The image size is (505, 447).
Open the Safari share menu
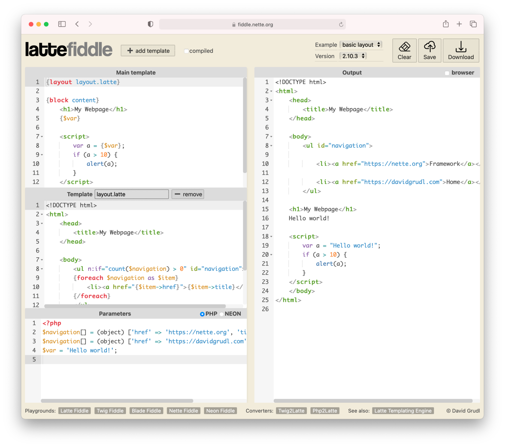pyautogui.click(x=446, y=24)
